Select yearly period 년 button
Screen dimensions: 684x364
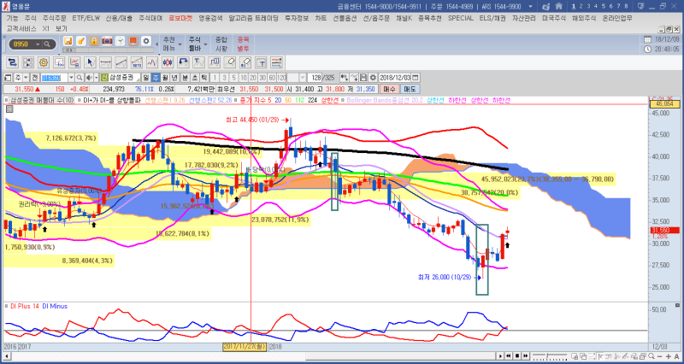point(174,78)
